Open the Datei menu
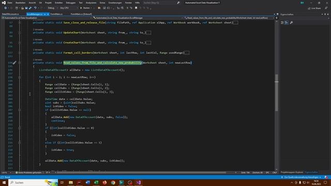This screenshot has height=186, width=331. pos(10,3)
